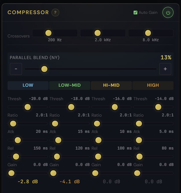Screen dimensions: 181x193
Task: Click the PARALLEL BLEND (NY) label
Action: pyautogui.click(x=35, y=58)
